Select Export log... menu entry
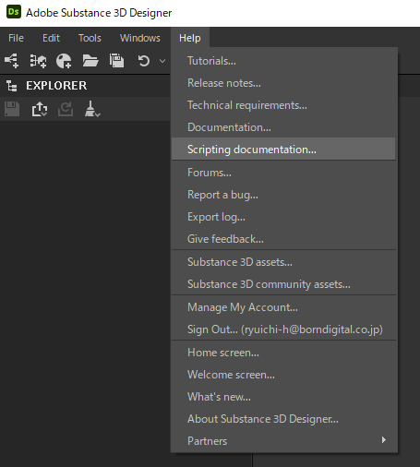The height and width of the screenshot is (467, 420). [283, 217]
